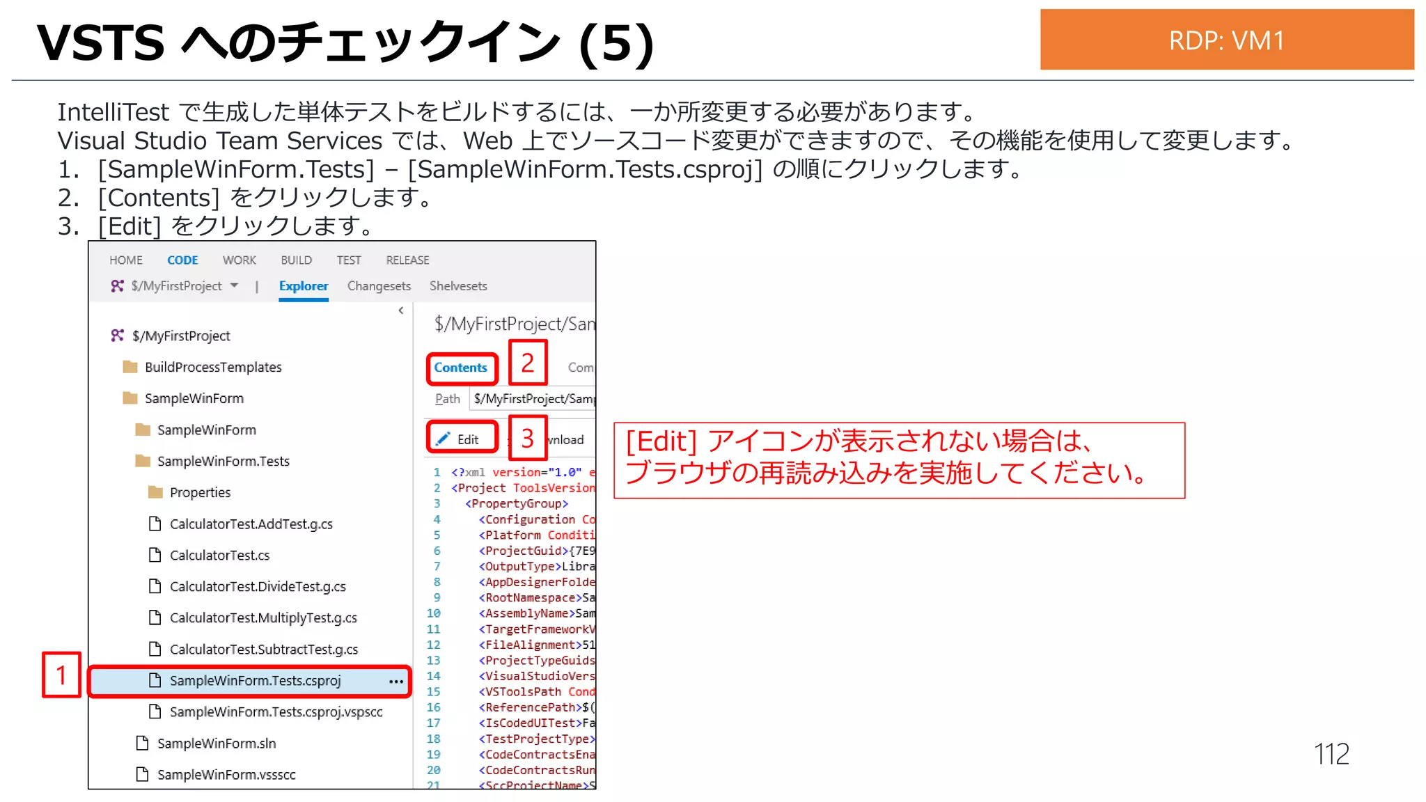Click the $/MyFirstProject/Sam... path heading
The width and height of the screenshot is (1426, 802).
[x=515, y=324]
